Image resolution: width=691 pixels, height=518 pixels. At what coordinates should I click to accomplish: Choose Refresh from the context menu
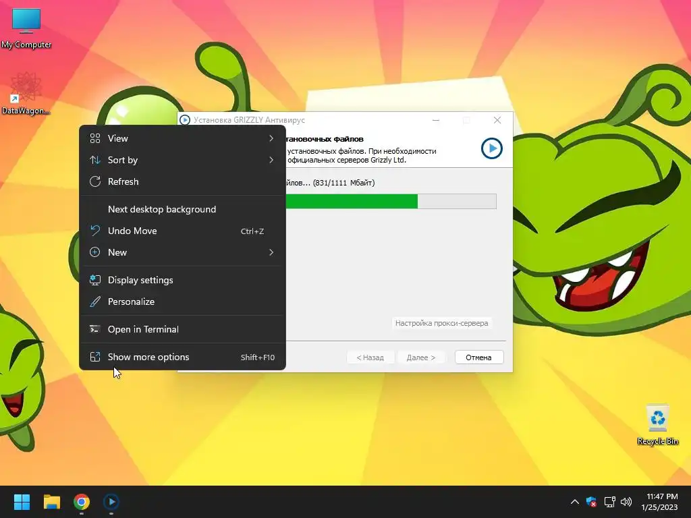182,181
